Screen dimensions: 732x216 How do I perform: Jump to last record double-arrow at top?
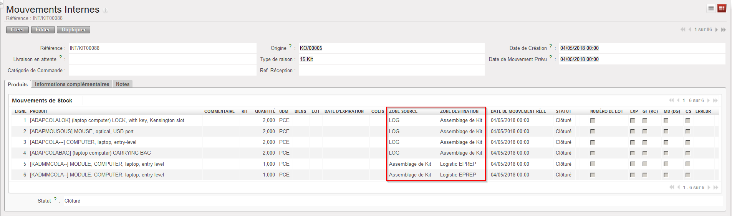click(x=724, y=30)
